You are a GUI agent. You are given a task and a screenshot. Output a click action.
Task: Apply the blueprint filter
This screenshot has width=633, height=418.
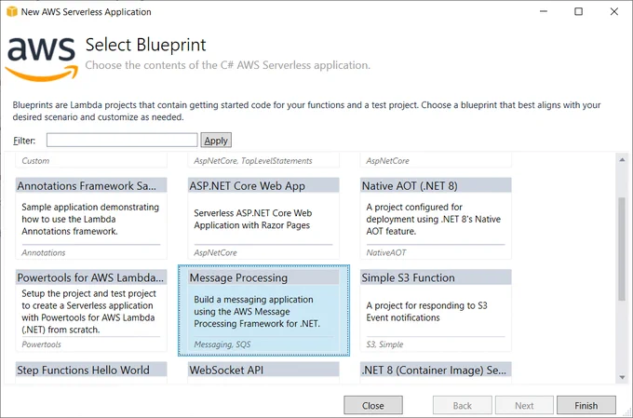coord(216,141)
